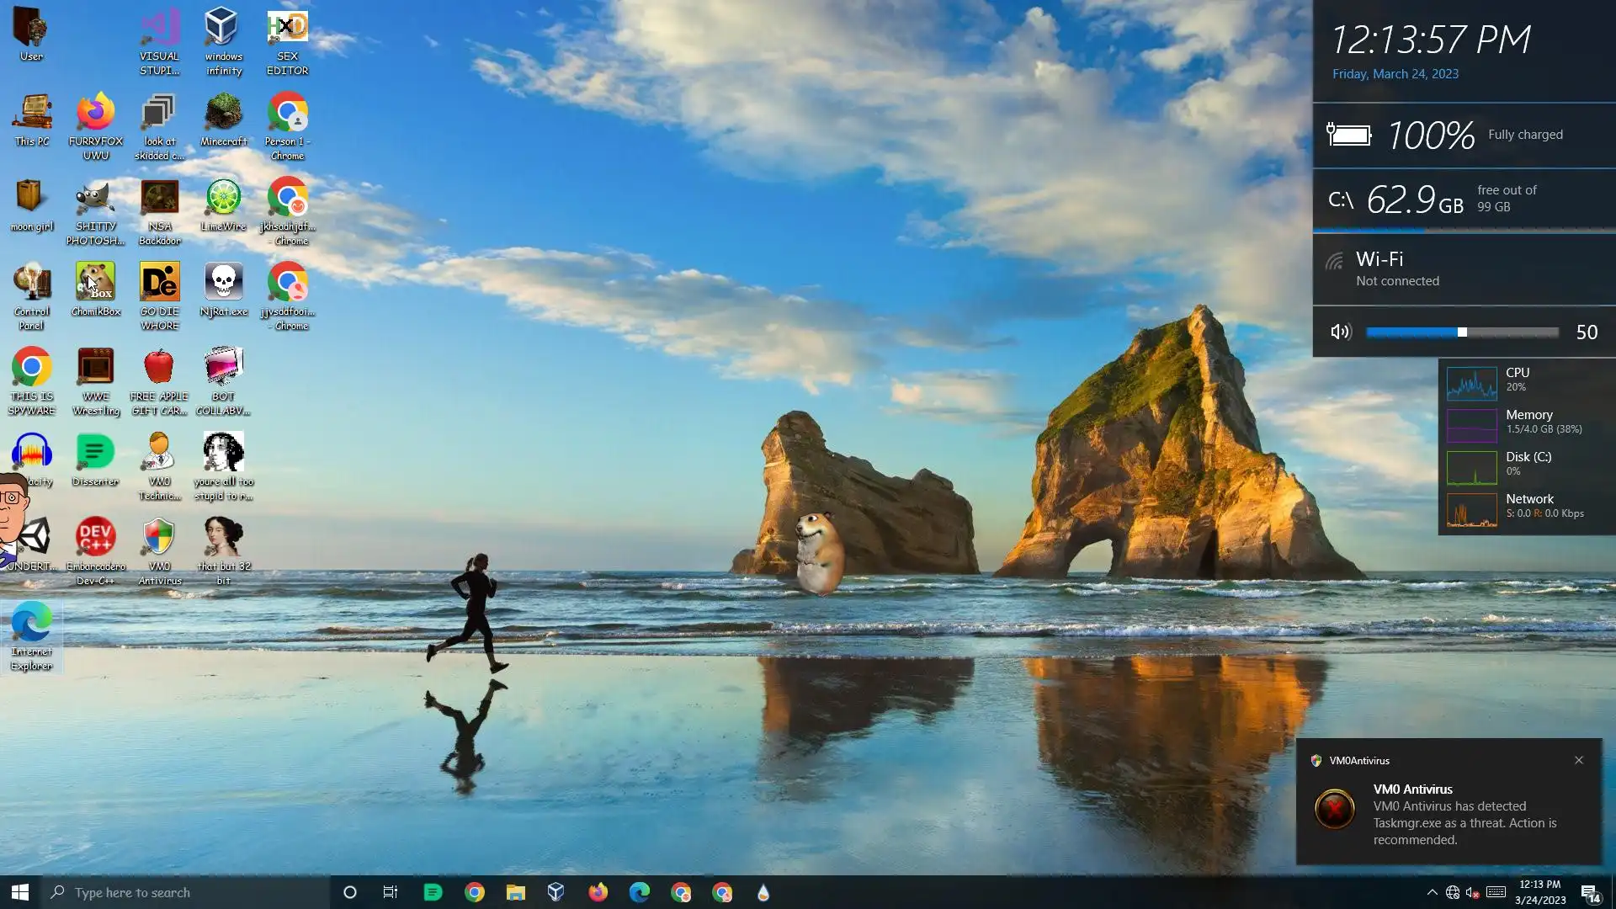Select the FURRYFOX UWU Firefox icon
This screenshot has width=1616, height=909.
point(95,114)
